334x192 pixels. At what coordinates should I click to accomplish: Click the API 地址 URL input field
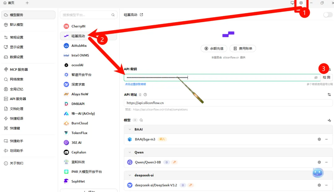coord(228,103)
